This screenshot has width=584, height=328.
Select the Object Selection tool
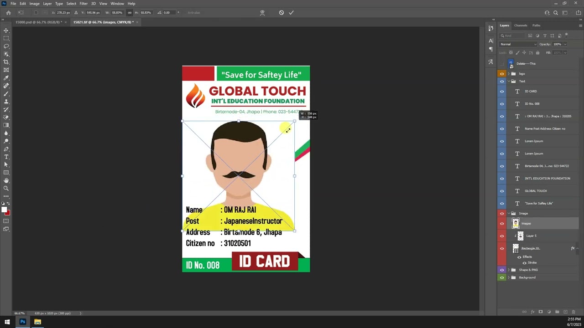[6, 54]
